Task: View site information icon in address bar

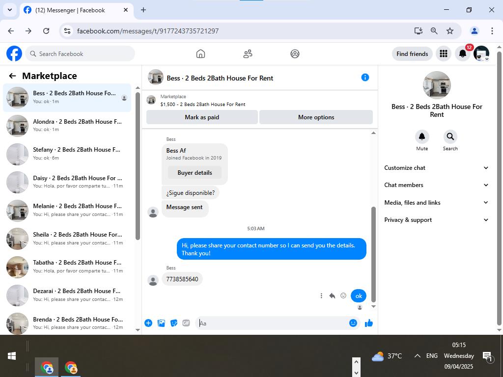Action: [67, 31]
